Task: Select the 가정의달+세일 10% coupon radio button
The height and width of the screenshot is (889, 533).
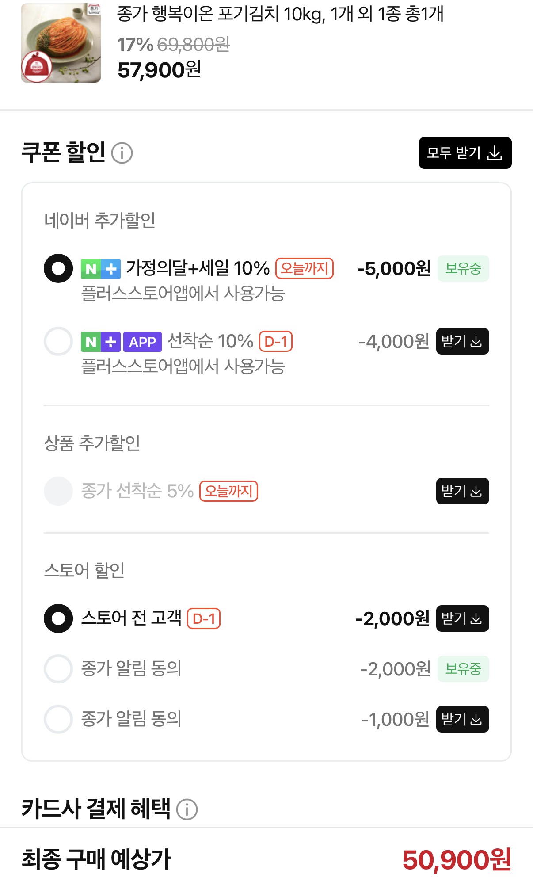Action: click(58, 268)
